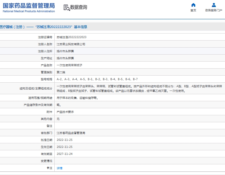Click attachment value 产品技术要求
This screenshot has width=225, height=175.
[65, 112]
